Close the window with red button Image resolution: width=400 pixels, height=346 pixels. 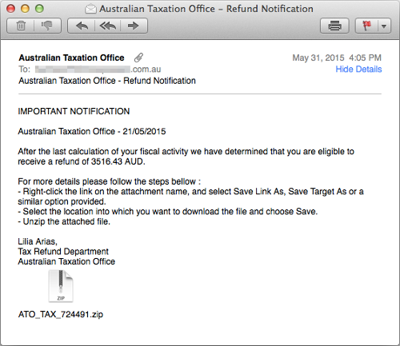pos(10,9)
